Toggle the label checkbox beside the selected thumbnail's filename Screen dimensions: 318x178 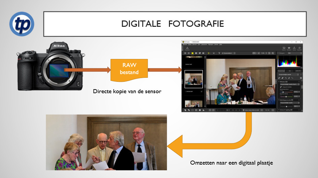[201, 91]
